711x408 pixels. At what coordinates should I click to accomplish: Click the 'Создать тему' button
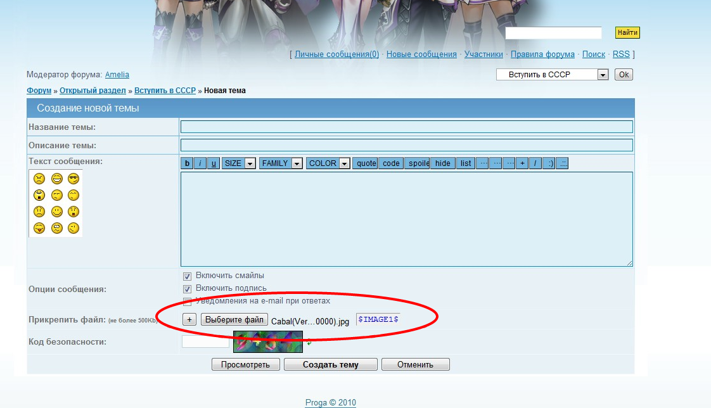[x=330, y=365]
